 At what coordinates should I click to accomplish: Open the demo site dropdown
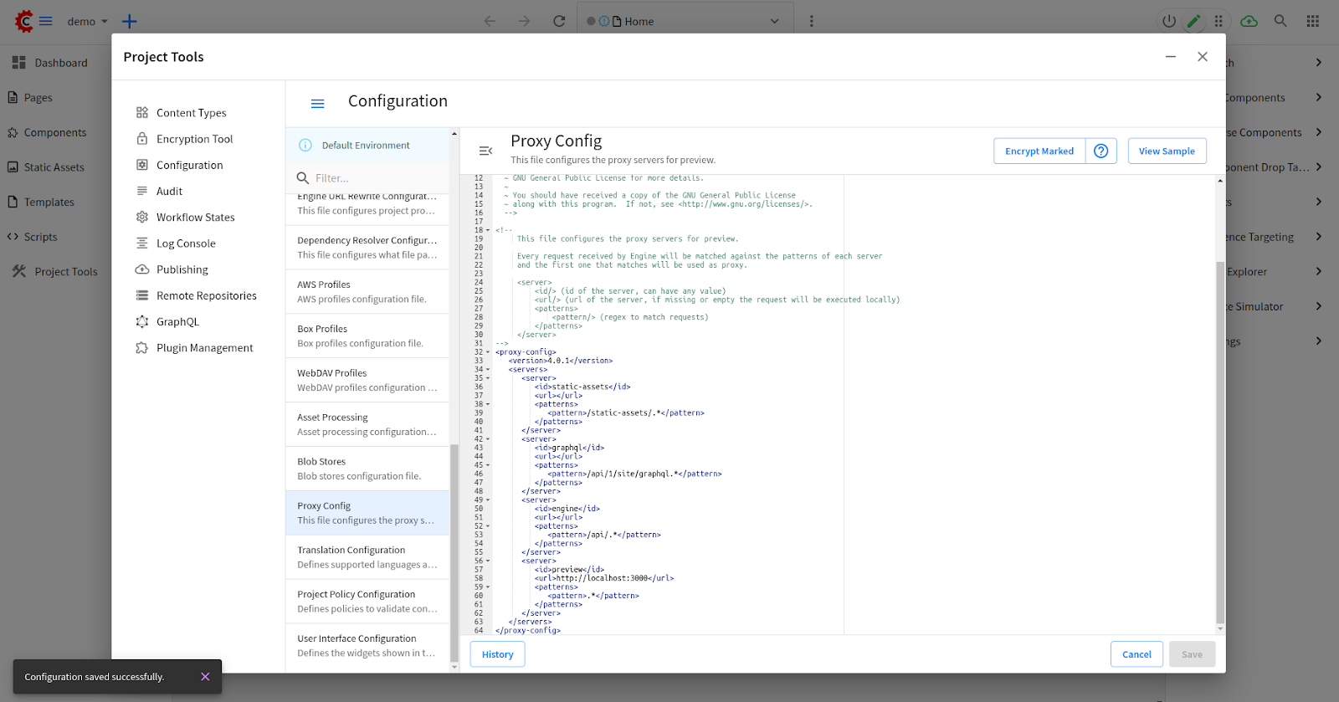[x=88, y=21]
